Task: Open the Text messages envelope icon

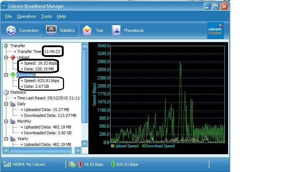Action: point(87,30)
